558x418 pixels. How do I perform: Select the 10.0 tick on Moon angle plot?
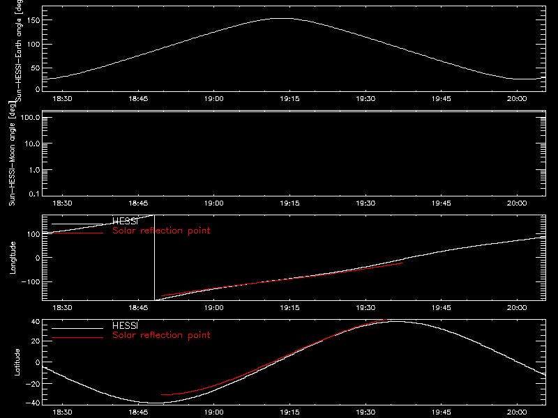pyautogui.click(x=32, y=144)
